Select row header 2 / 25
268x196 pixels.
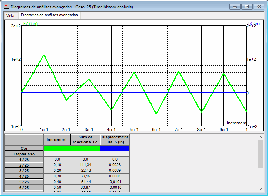pyautogui.click(x=24, y=165)
